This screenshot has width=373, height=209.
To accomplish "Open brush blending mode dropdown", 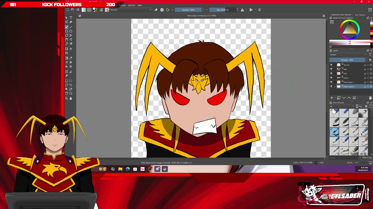I will point(131,10).
